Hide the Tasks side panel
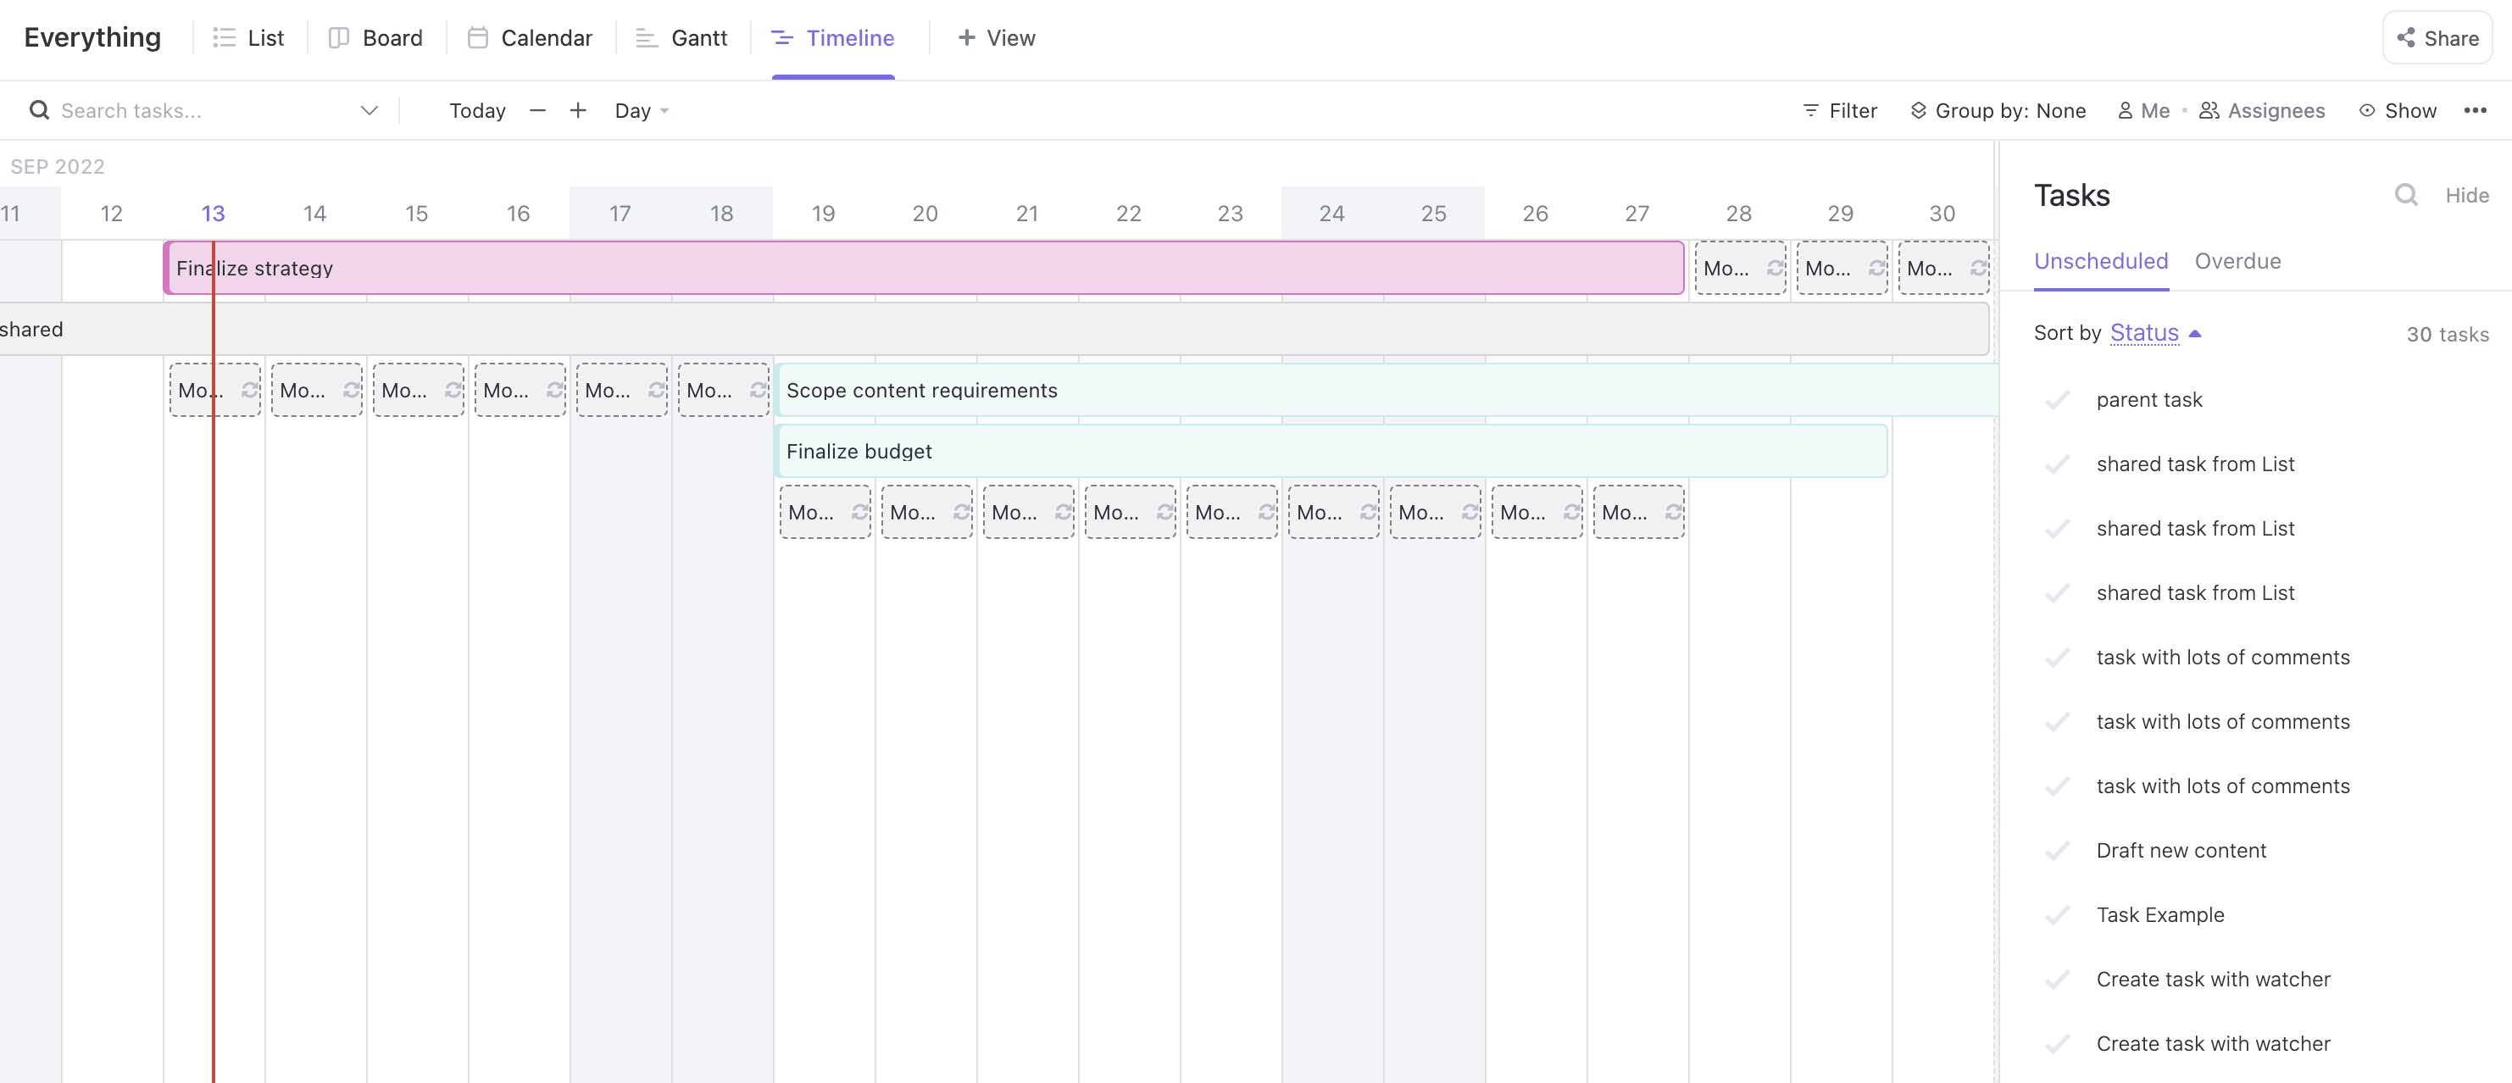This screenshot has height=1083, width=2512. 2466,195
